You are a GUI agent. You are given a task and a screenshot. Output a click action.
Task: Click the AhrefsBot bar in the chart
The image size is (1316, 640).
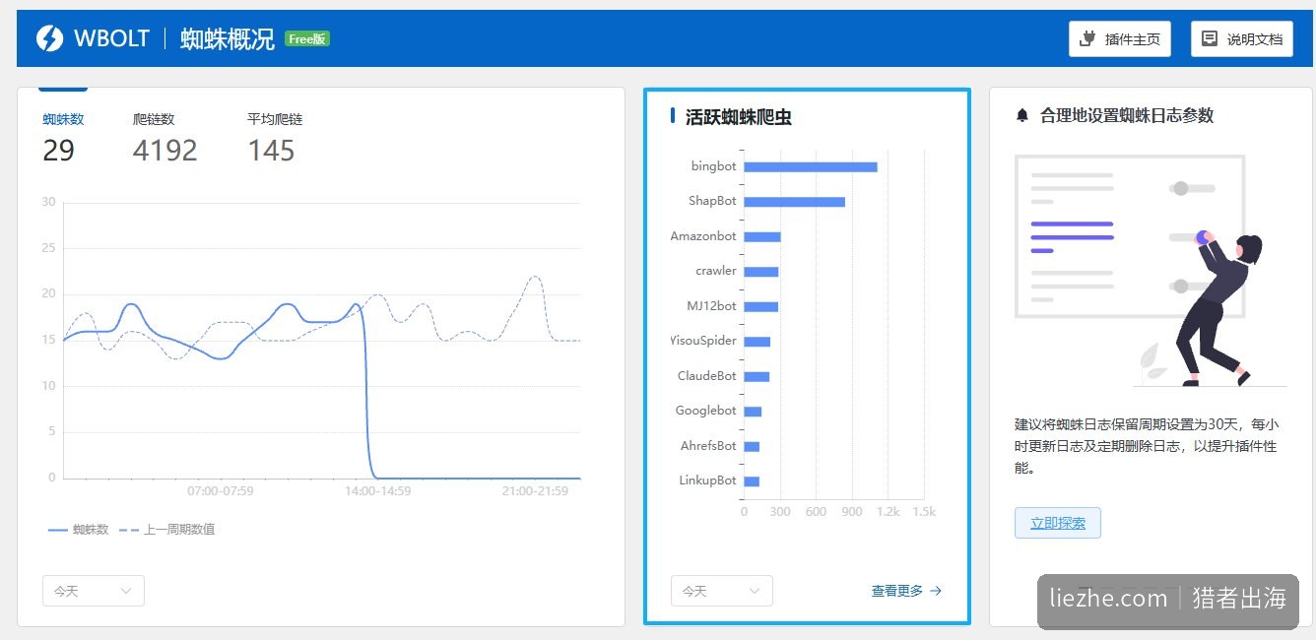pos(752,446)
